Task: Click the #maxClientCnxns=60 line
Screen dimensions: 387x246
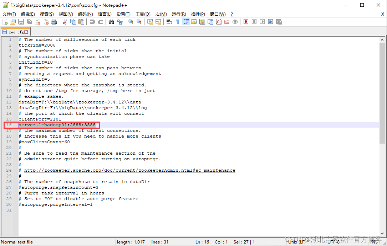Action: pyautogui.click(x=44, y=142)
